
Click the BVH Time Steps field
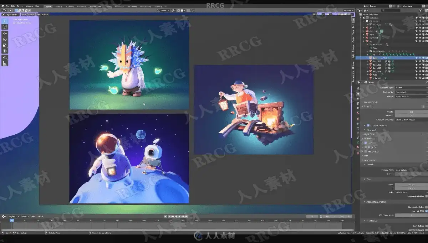(412, 215)
